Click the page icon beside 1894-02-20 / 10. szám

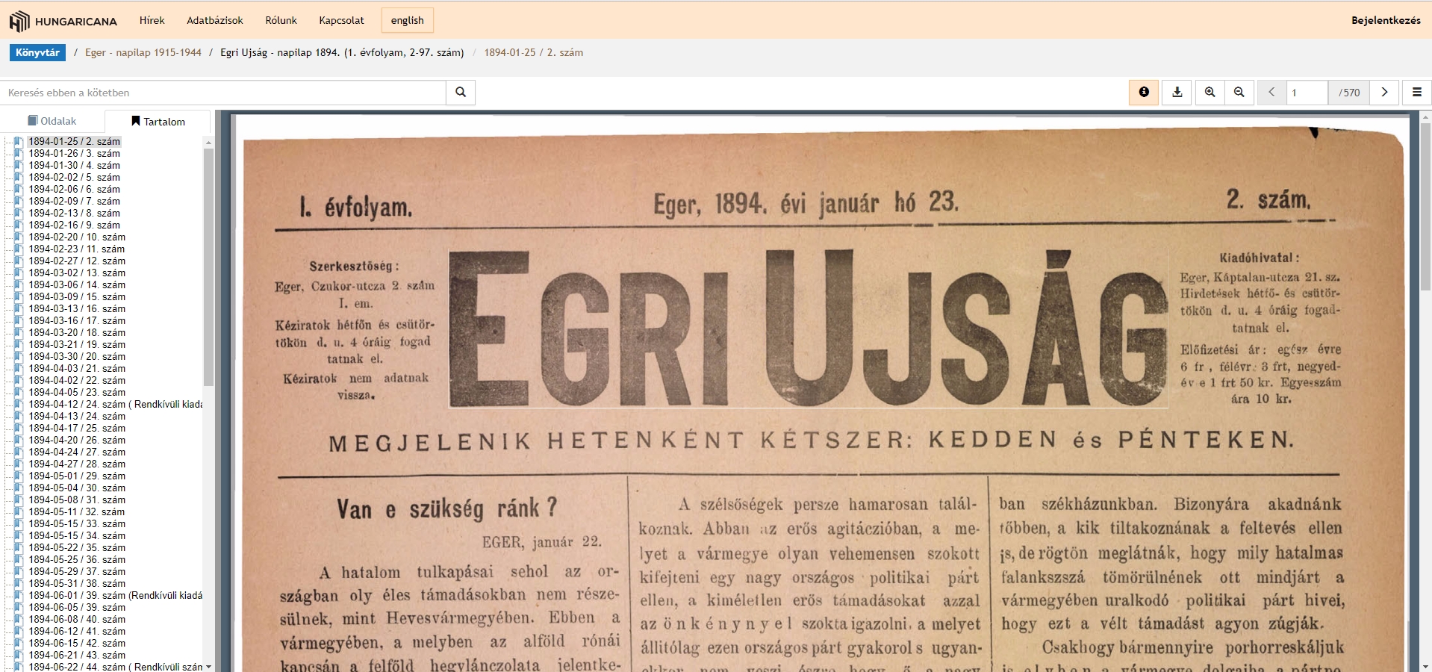(19, 237)
